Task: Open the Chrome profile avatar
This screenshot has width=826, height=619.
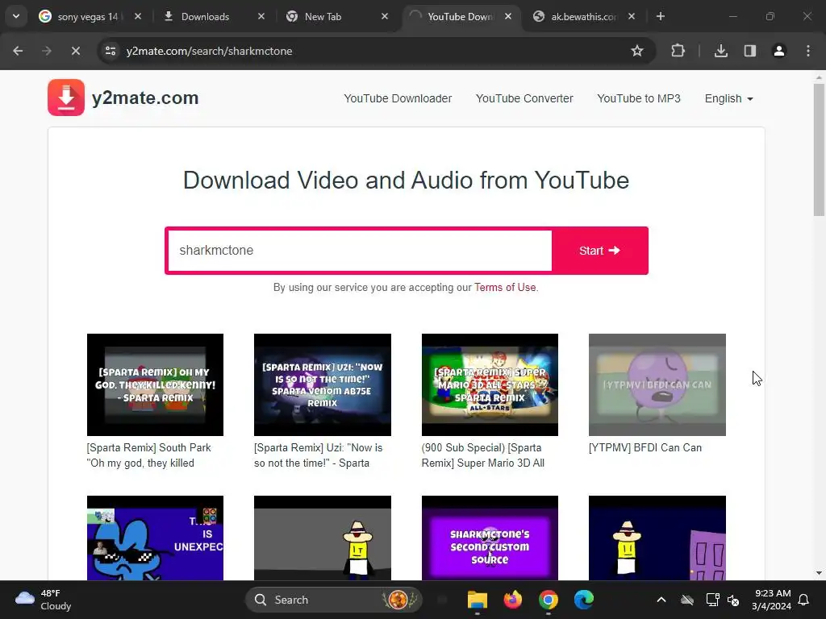Action: (779, 51)
